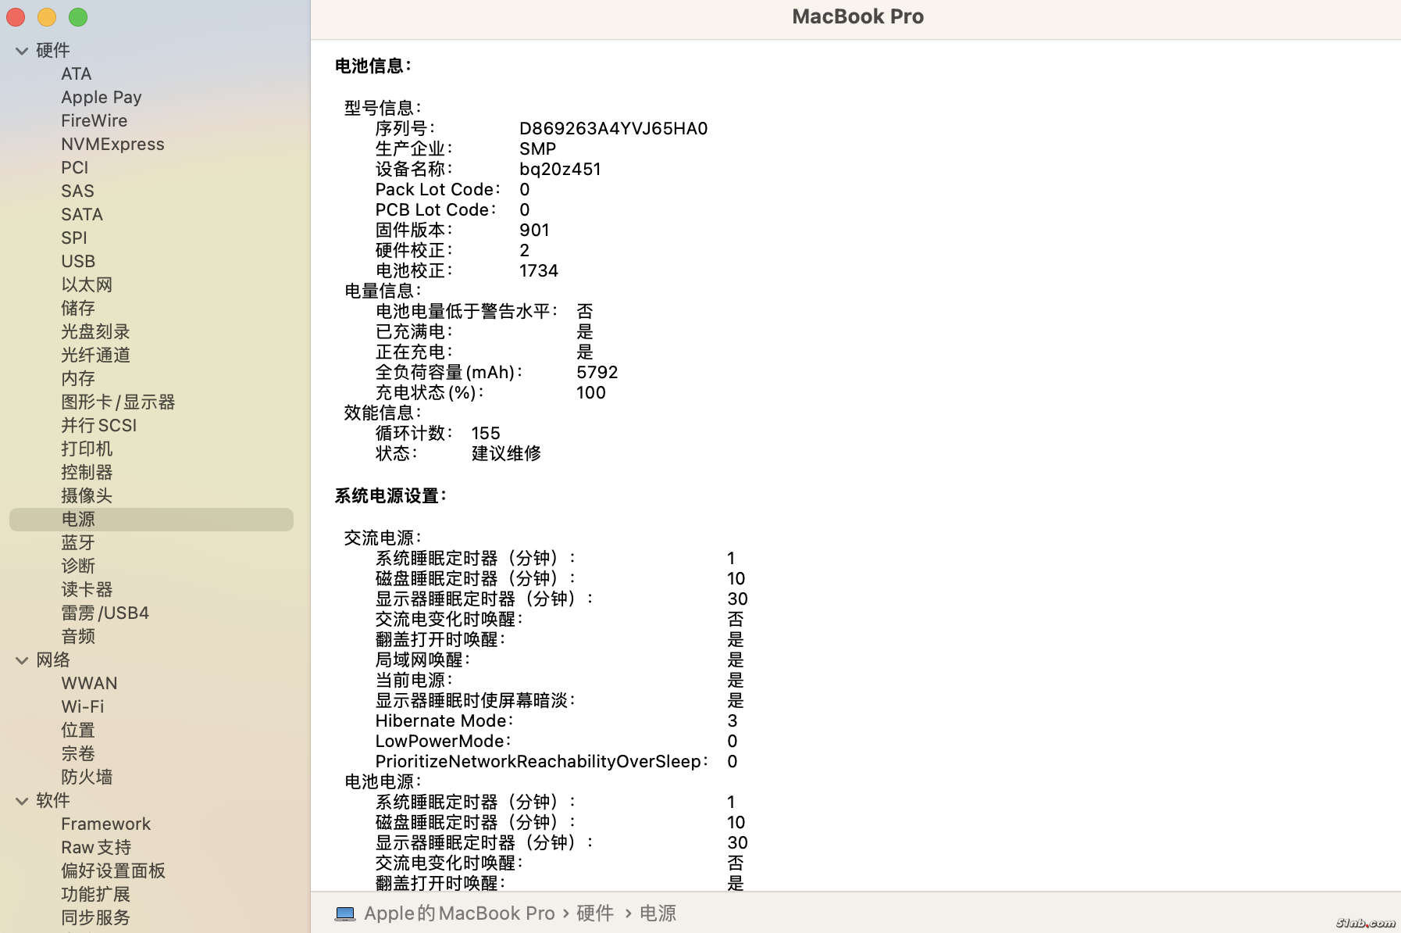Click 硬件 in the bottom path bar

(x=595, y=913)
